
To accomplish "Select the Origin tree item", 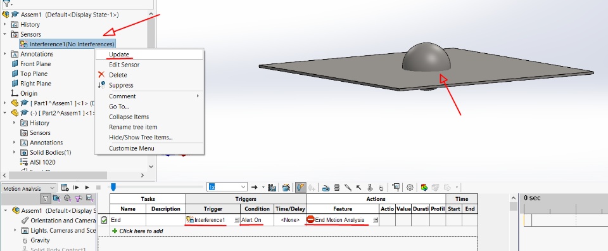I will coord(25,94).
